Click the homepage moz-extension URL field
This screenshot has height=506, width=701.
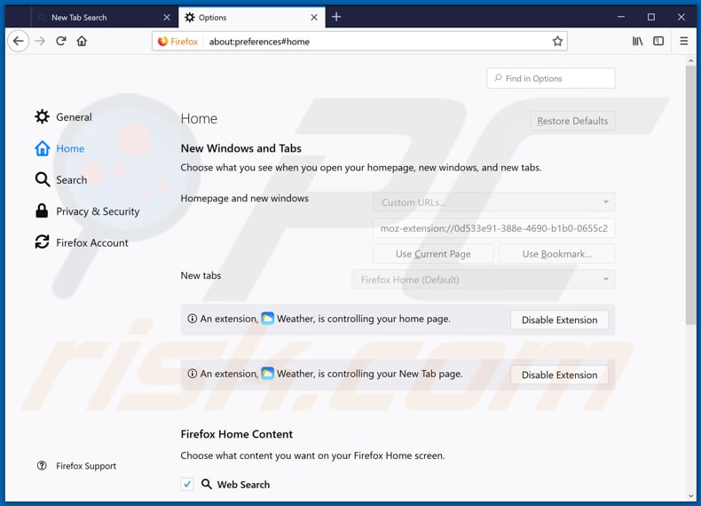click(x=493, y=228)
